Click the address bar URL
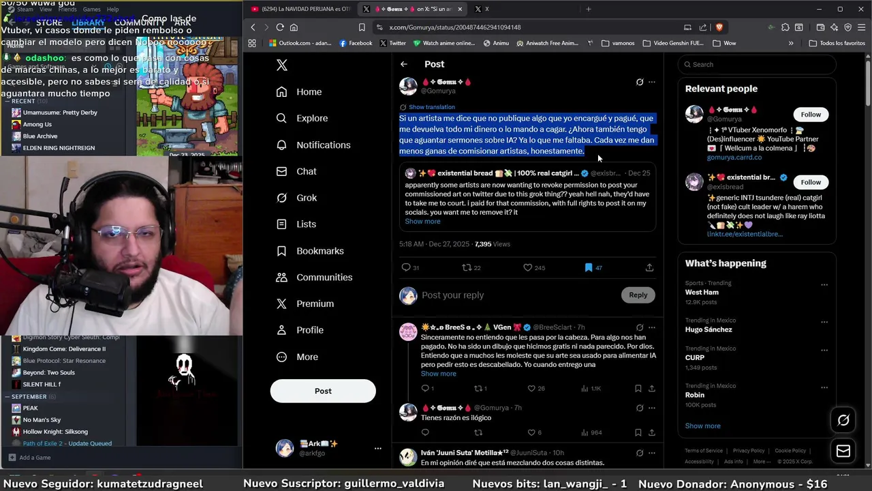This screenshot has height=491, width=872. point(455,27)
